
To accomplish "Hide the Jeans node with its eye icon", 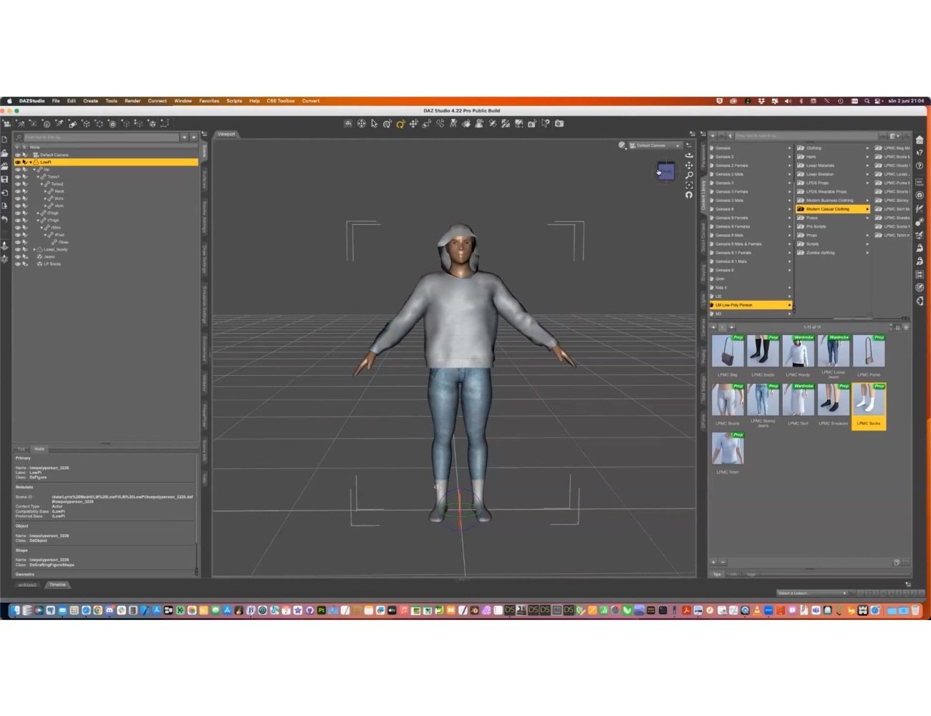I will point(18,257).
